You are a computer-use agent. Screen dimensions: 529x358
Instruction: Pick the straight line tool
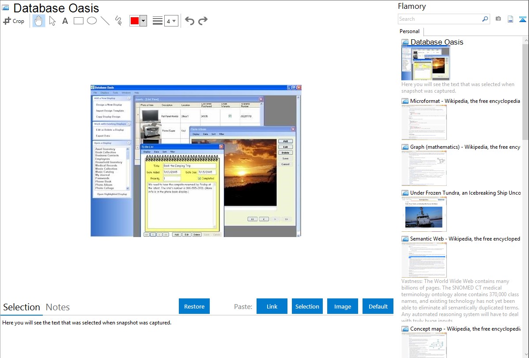[105, 21]
